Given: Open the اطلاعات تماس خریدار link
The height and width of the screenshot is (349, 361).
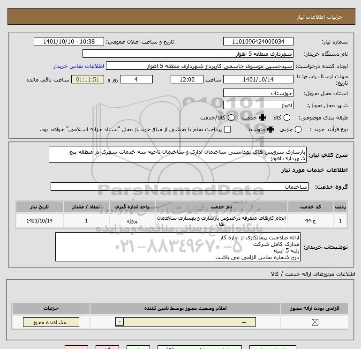Looking at the screenshot, I should click(79, 66).
